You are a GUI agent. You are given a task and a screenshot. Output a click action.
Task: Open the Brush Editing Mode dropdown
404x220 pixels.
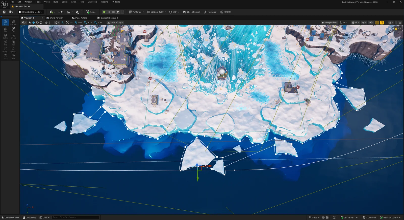[x=31, y=12]
